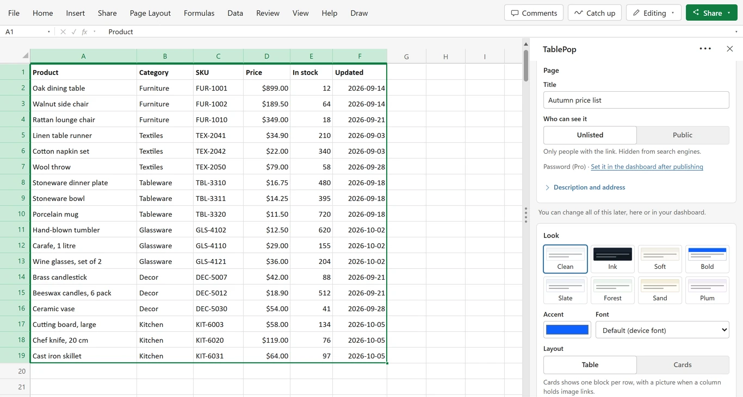The height and width of the screenshot is (397, 743).
Task: Choose the Sand look theme
Action: [x=660, y=291]
